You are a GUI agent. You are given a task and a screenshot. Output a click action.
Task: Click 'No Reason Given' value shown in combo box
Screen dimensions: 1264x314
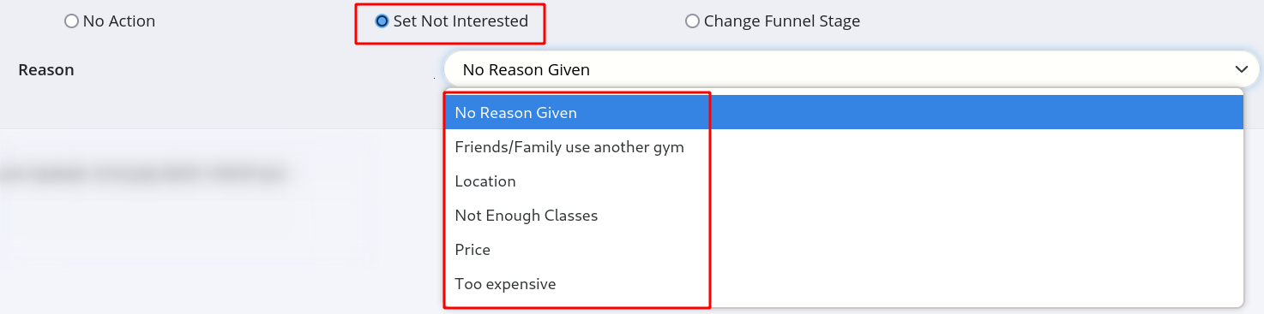[x=527, y=70]
